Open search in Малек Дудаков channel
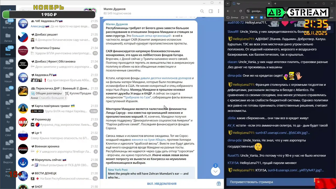Viewport: 336px width, 189px height. pyautogui.click(x=202, y=11)
